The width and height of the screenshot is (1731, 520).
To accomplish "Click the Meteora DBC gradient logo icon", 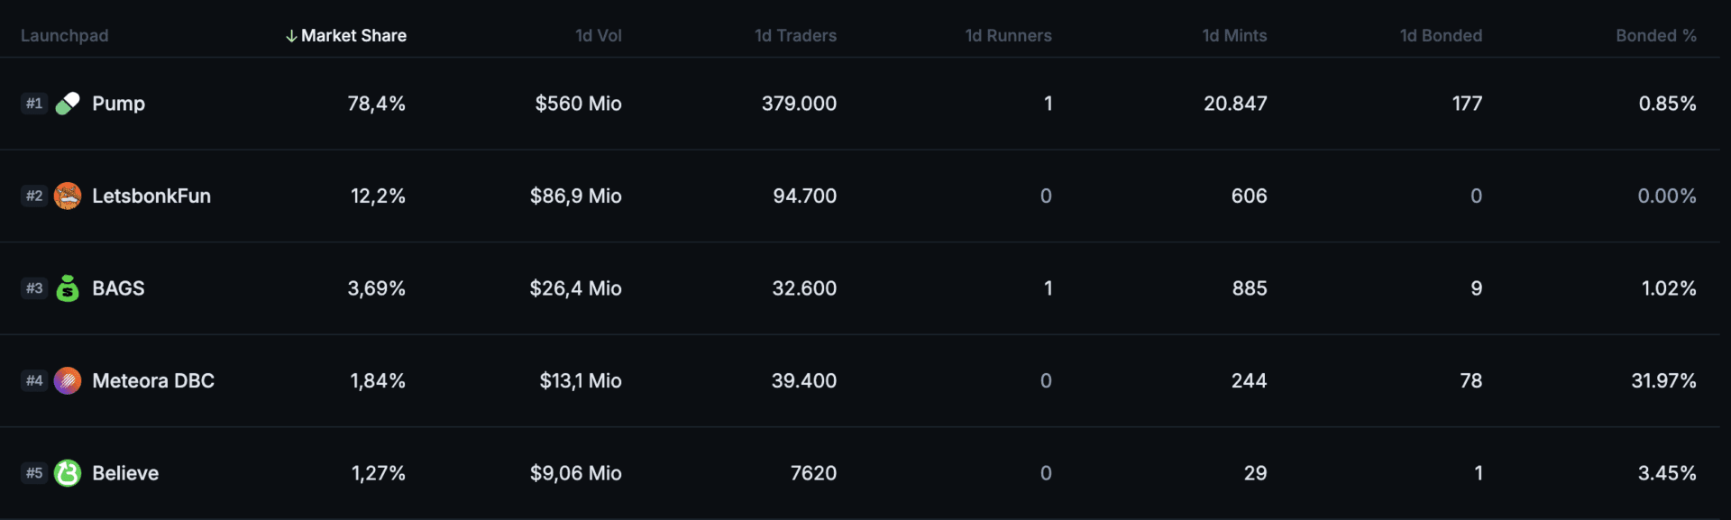I will coord(68,380).
